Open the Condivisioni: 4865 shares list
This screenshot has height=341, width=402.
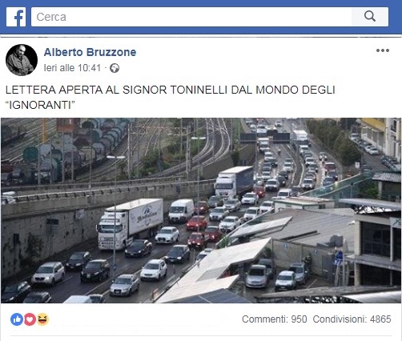[352, 319]
